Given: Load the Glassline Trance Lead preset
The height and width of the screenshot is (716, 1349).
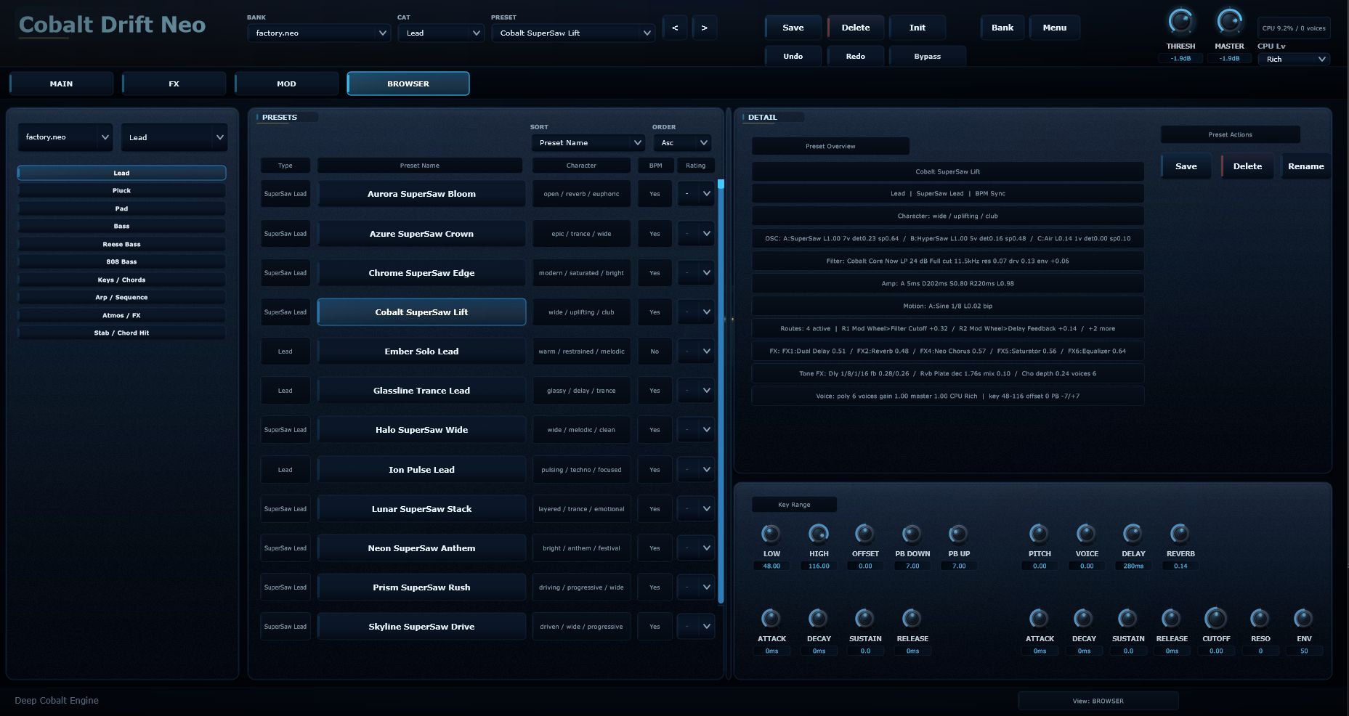Looking at the screenshot, I should (x=421, y=391).
